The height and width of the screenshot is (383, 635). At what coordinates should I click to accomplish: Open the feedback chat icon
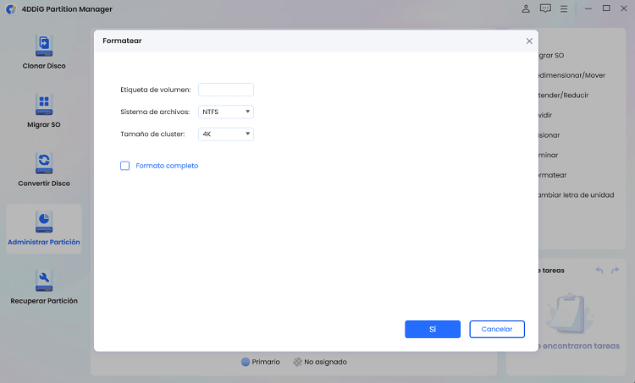(545, 8)
